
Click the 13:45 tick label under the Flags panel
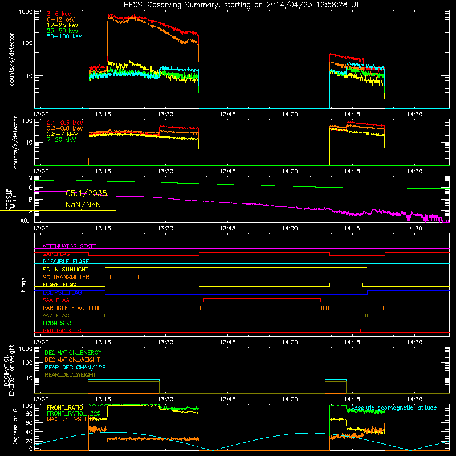[x=227, y=343]
